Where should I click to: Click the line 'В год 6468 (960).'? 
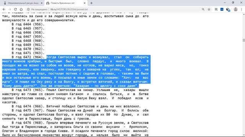tap(28, 41)
